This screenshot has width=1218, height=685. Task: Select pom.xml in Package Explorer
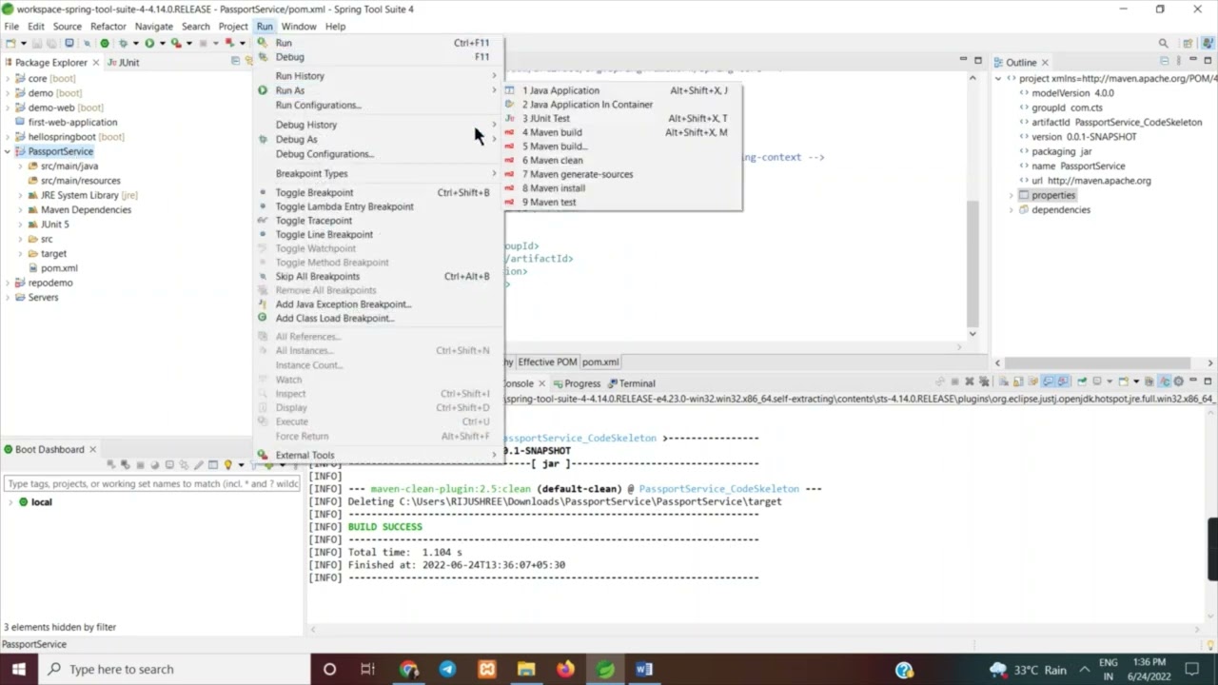click(59, 268)
